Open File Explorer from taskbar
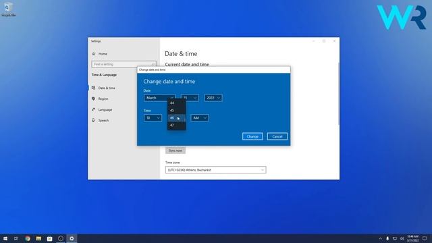 coord(38,238)
